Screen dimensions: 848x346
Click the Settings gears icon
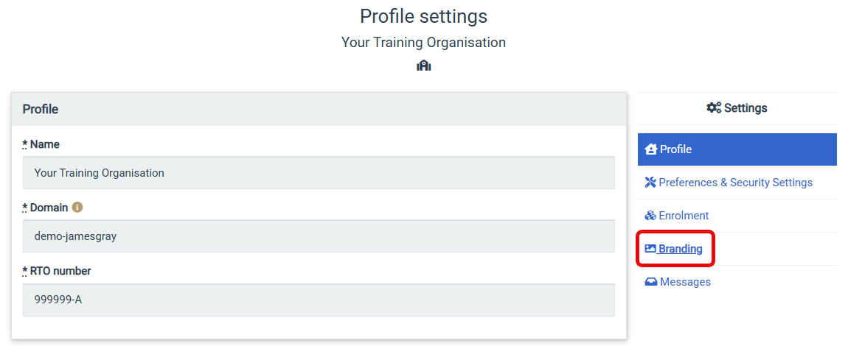pos(714,108)
